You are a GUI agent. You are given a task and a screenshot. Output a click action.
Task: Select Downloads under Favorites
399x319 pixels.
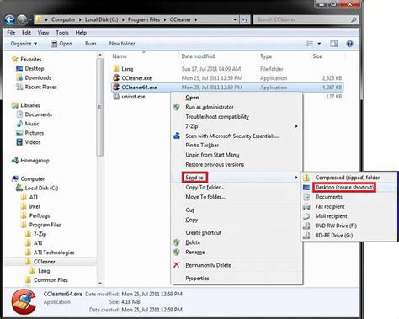pyautogui.click(x=38, y=77)
